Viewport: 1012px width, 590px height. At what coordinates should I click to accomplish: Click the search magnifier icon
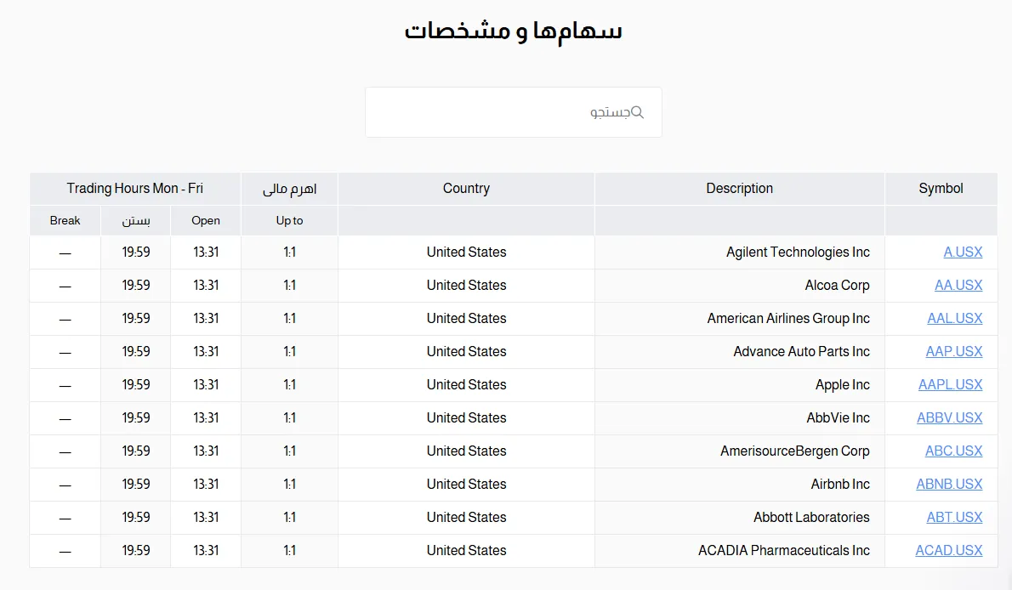639,111
